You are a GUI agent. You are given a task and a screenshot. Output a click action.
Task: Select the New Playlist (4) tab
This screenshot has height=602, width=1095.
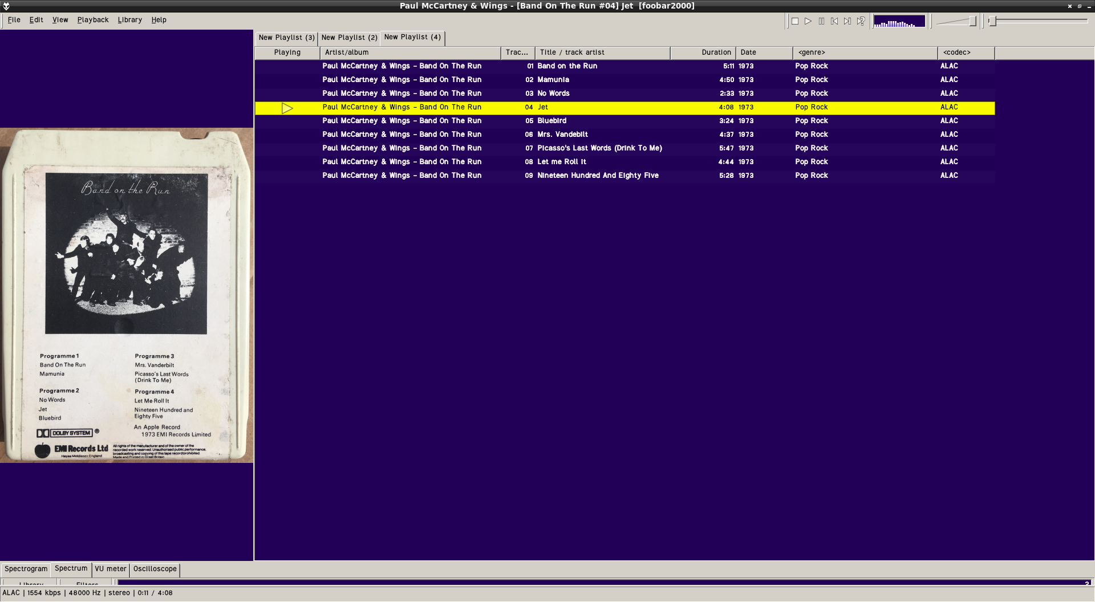(412, 37)
